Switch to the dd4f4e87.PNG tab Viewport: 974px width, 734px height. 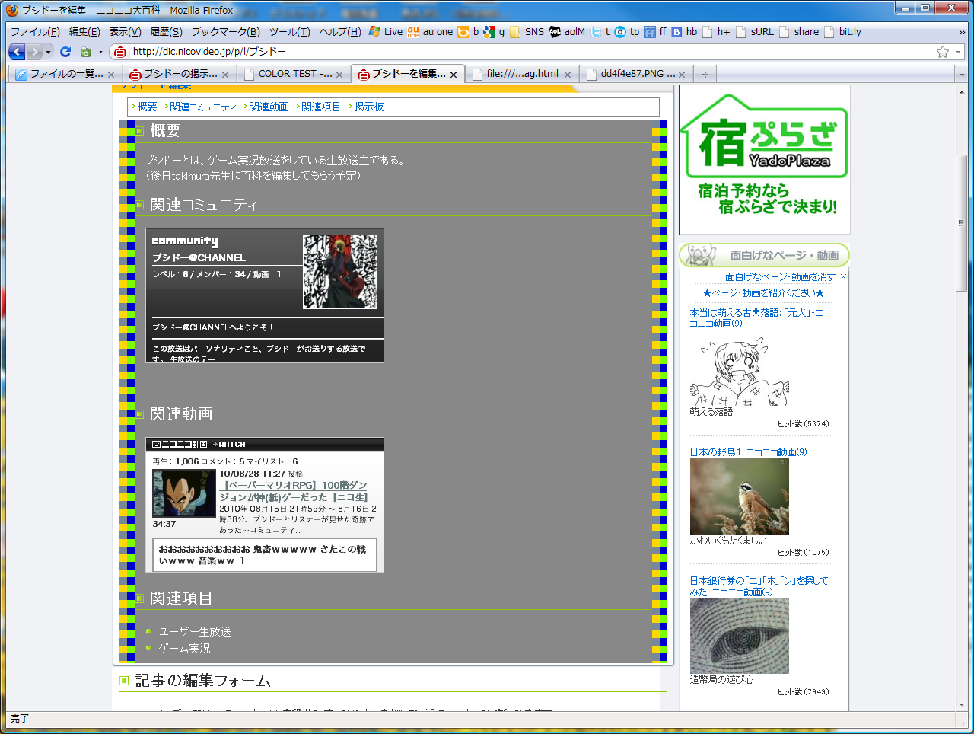pyautogui.click(x=635, y=74)
